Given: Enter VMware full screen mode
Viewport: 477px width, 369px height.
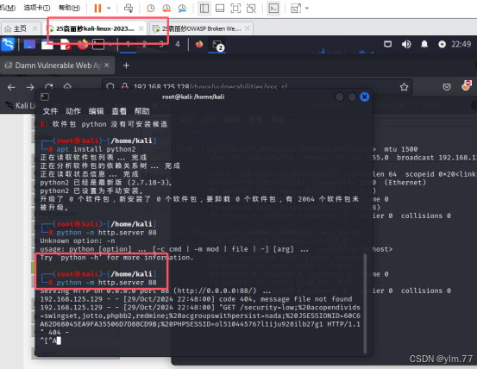Looking at the screenshot, I should pyautogui.click(x=235, y=9).
